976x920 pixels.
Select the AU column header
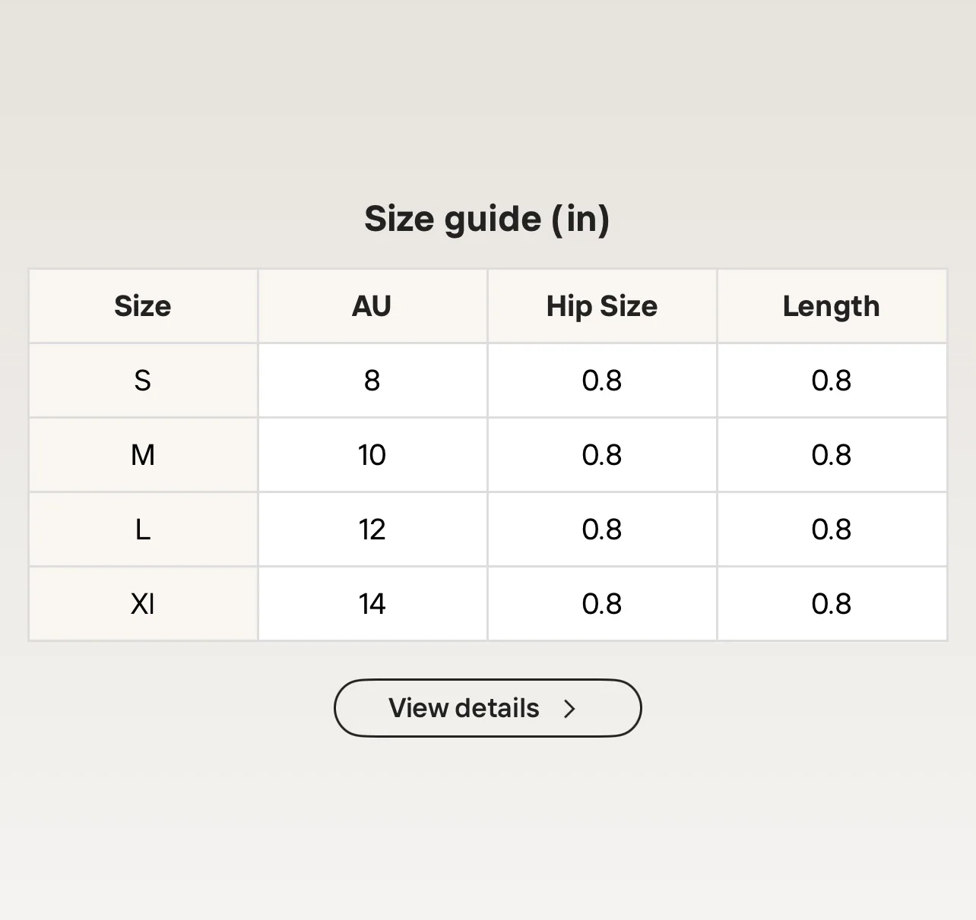click(x=372, y=306)
